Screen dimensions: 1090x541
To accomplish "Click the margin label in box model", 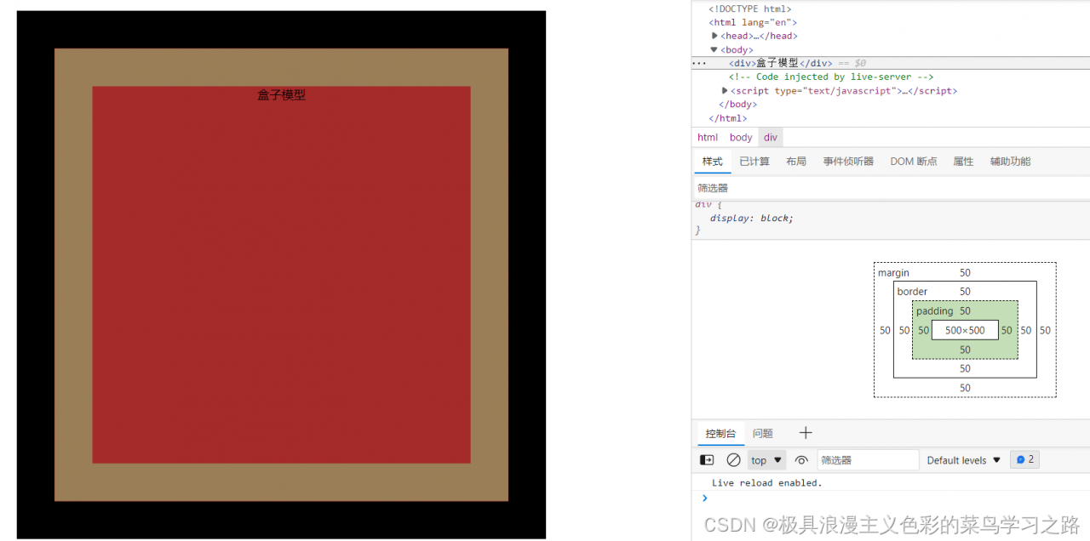I will pyautogui.click(x=893, y=273).
